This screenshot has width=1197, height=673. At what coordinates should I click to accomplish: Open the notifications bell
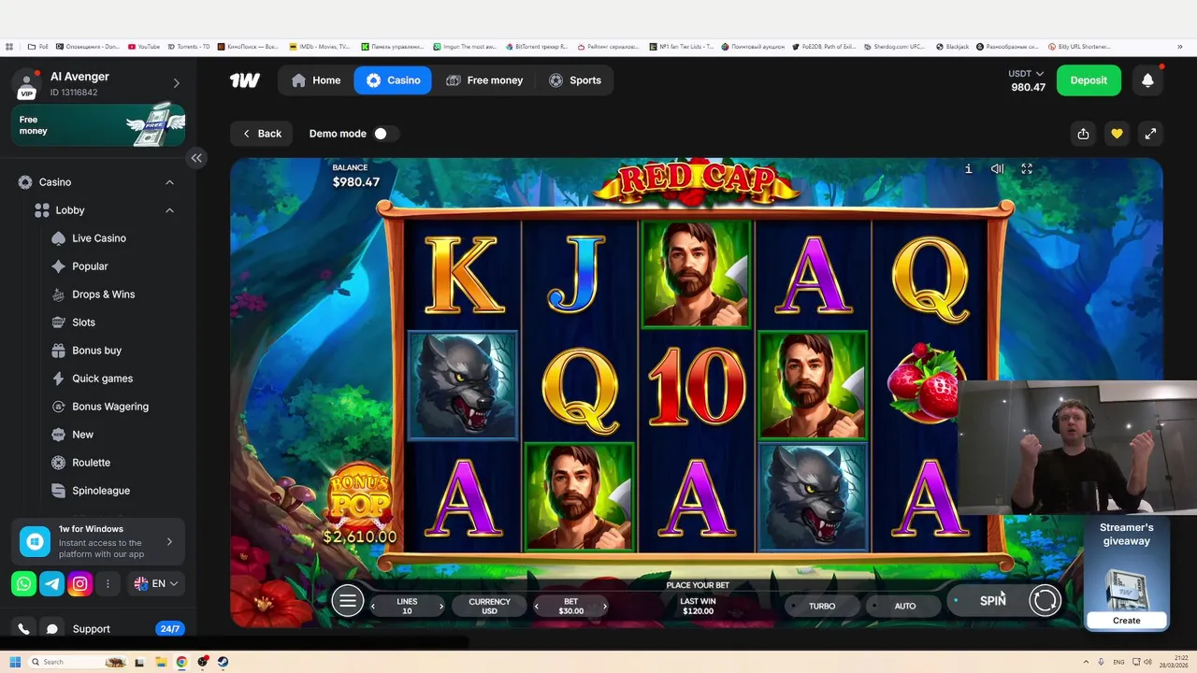[x=1147, y=80]
